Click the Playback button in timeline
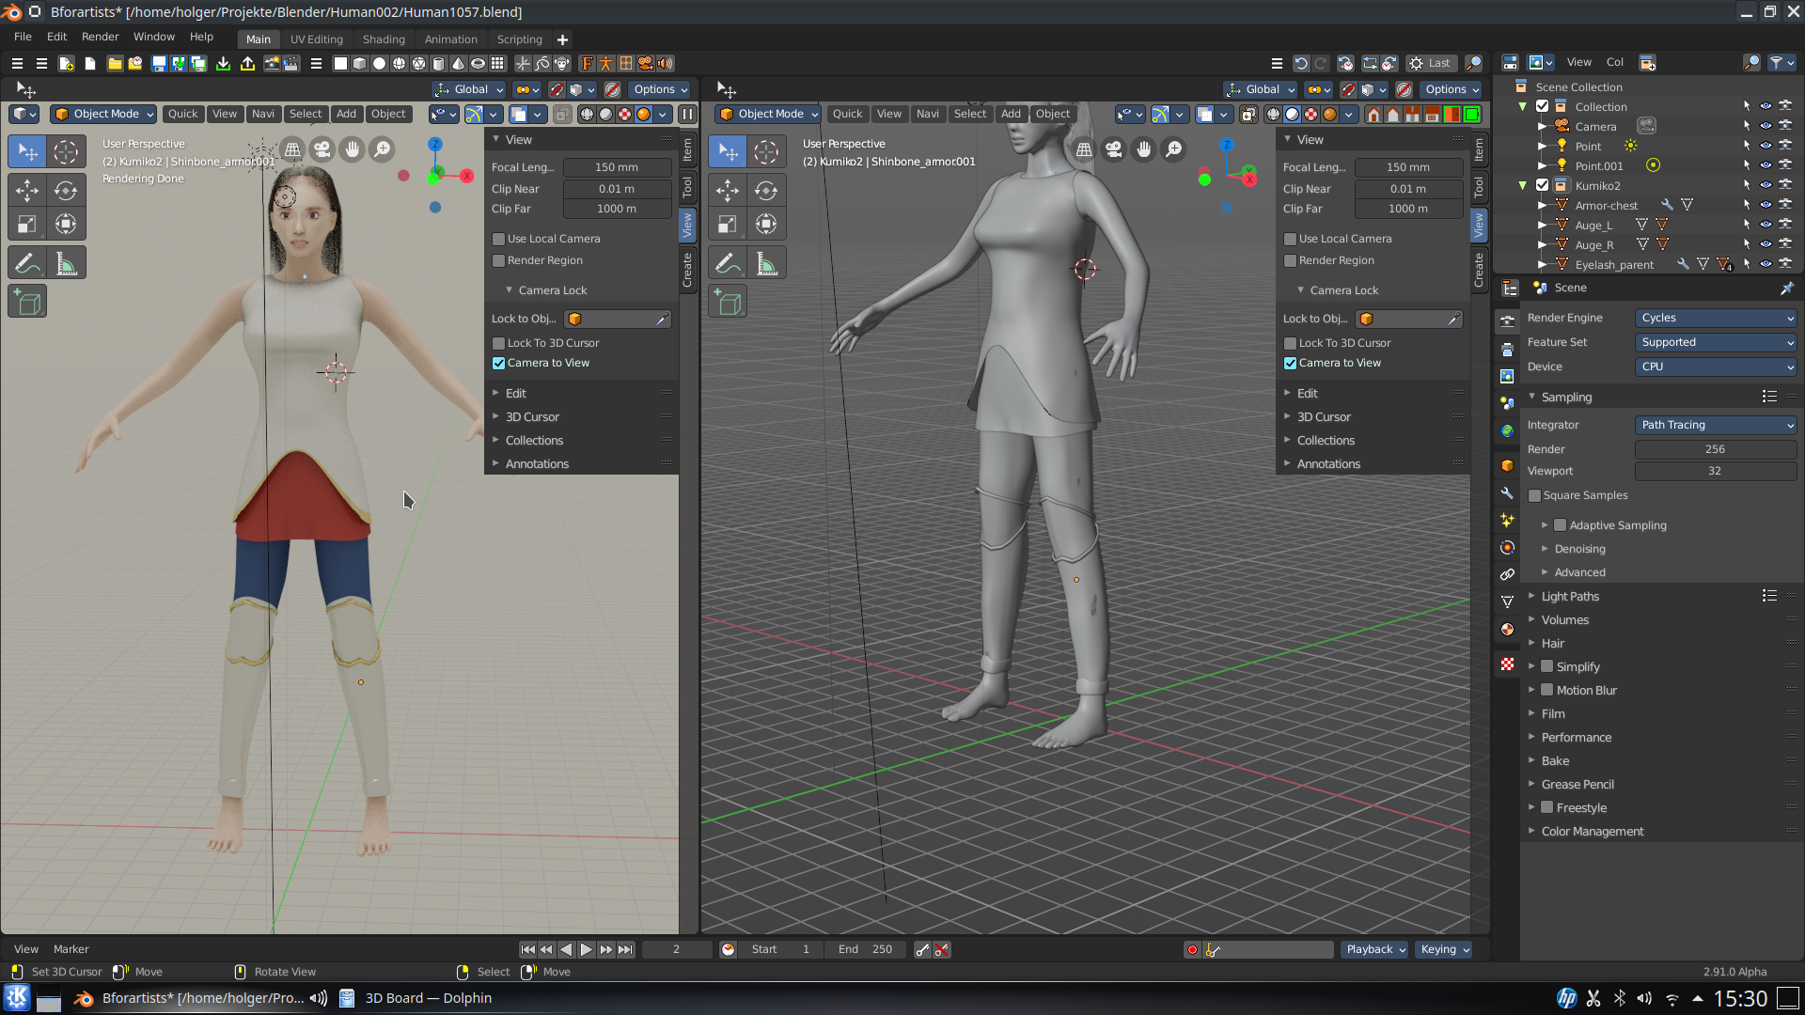1805x1015 pixels. (x=1374, y=949)
